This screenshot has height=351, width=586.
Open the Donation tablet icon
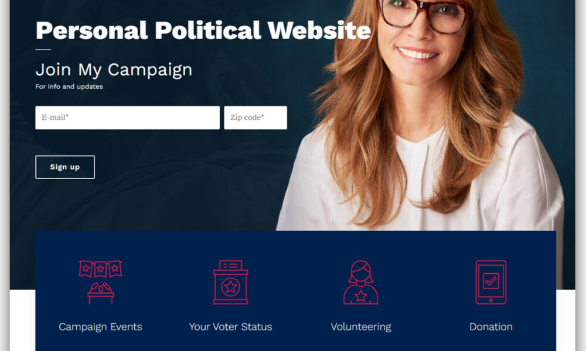point(490,282)
